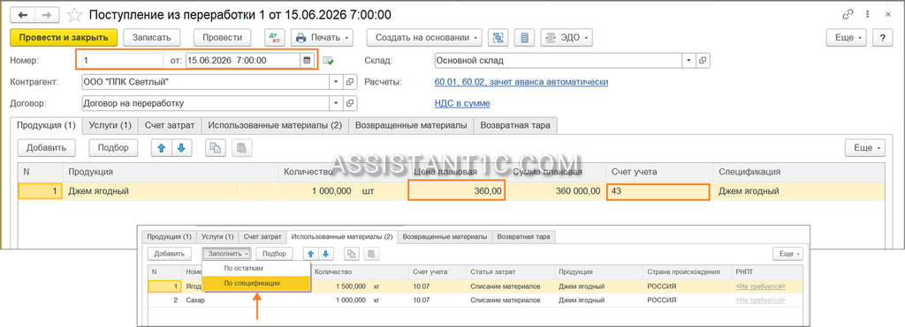905x327 pixels.
Task: Paste rows into Продукция table
Action: [241, 148]
